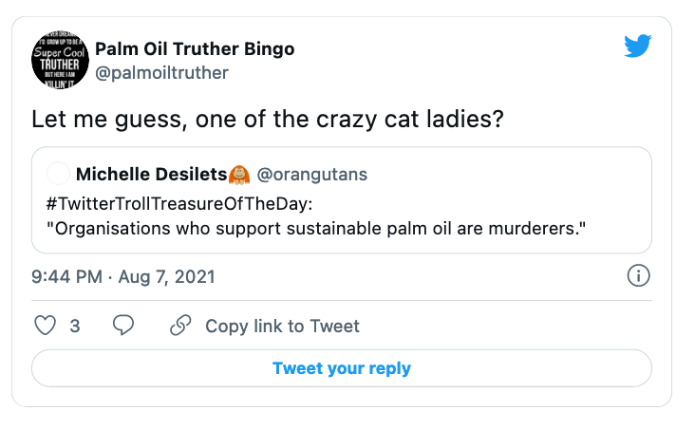Click the orangutan emoji beside Michelle Desilets
The width and height of the screenshot is (695, 430).
pyautogui.click(x=239, y=174)
